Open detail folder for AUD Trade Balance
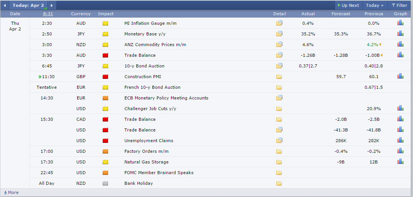 click(279, 55)
